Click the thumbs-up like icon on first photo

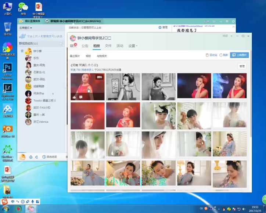click(74, 97)
